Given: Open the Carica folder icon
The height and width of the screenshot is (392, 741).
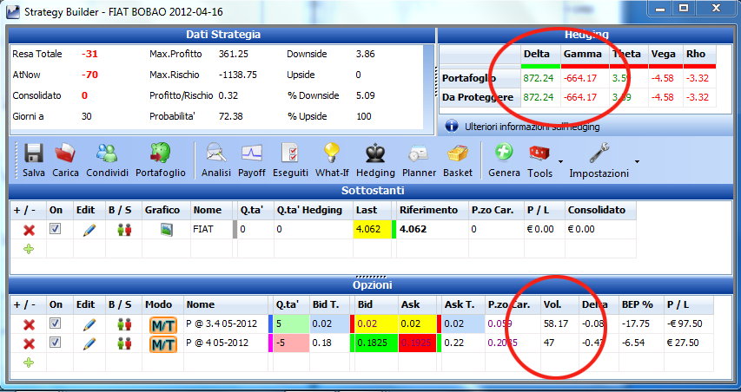Looking at the screenshot, I should pyautogui.click(x=65, y=154).
